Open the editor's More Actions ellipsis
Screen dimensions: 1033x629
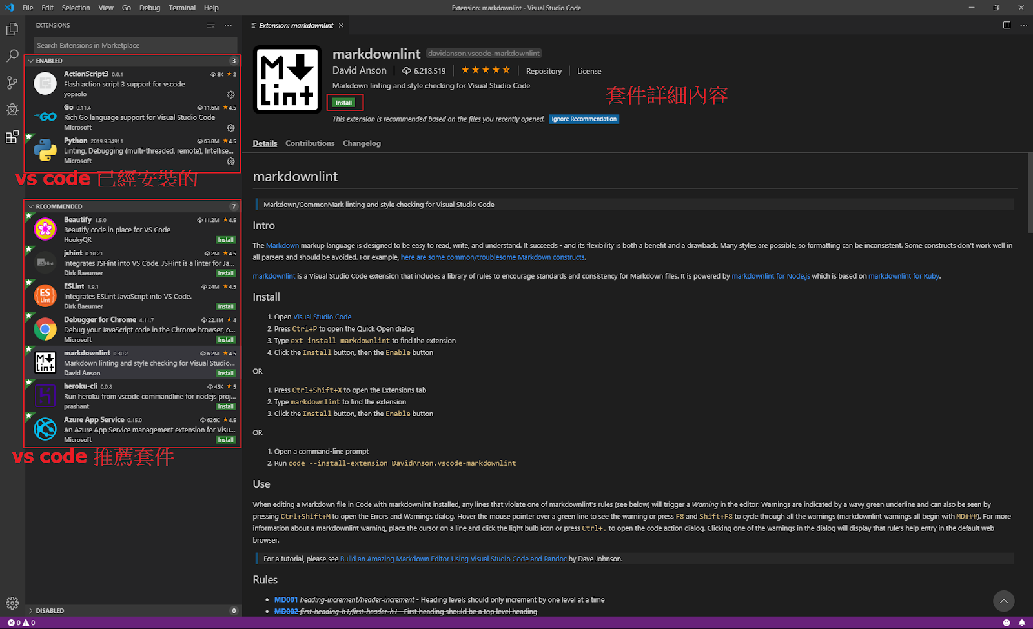[x=1023, y=25]
